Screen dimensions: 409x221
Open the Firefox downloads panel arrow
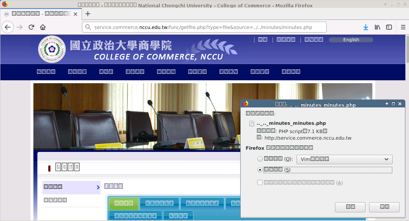(366, 27)
